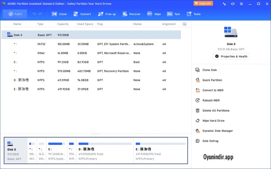
Task: Click the Clone Disk icon
Action: click(198, 70)
